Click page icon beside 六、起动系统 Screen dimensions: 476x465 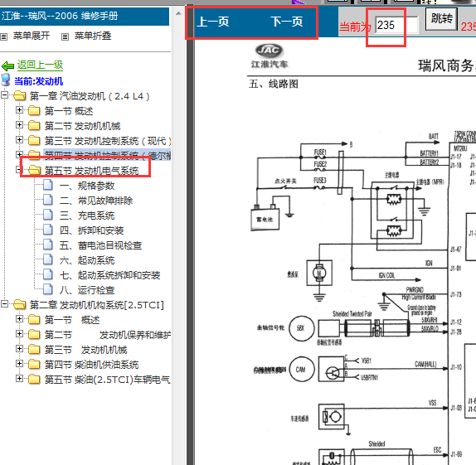47,259
